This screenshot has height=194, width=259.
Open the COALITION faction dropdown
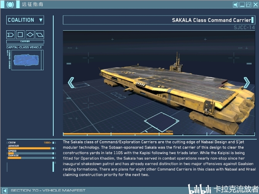click(x=25, y=20)
